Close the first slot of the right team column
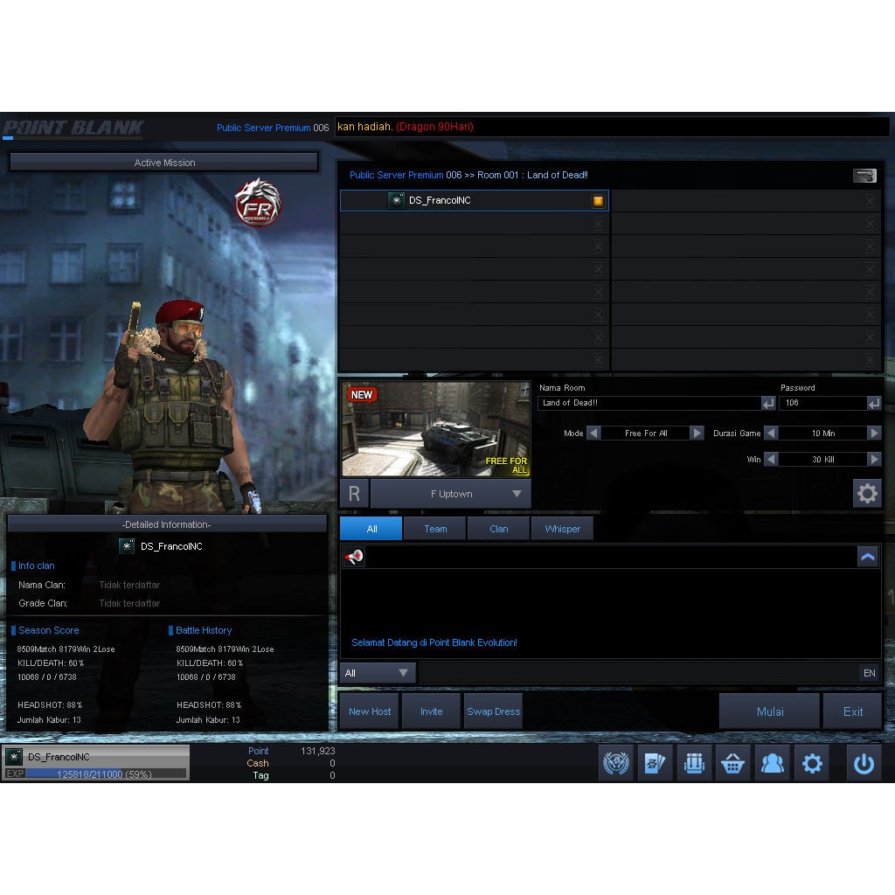Viewport: 895px width, 895px height. coord(870,201)
